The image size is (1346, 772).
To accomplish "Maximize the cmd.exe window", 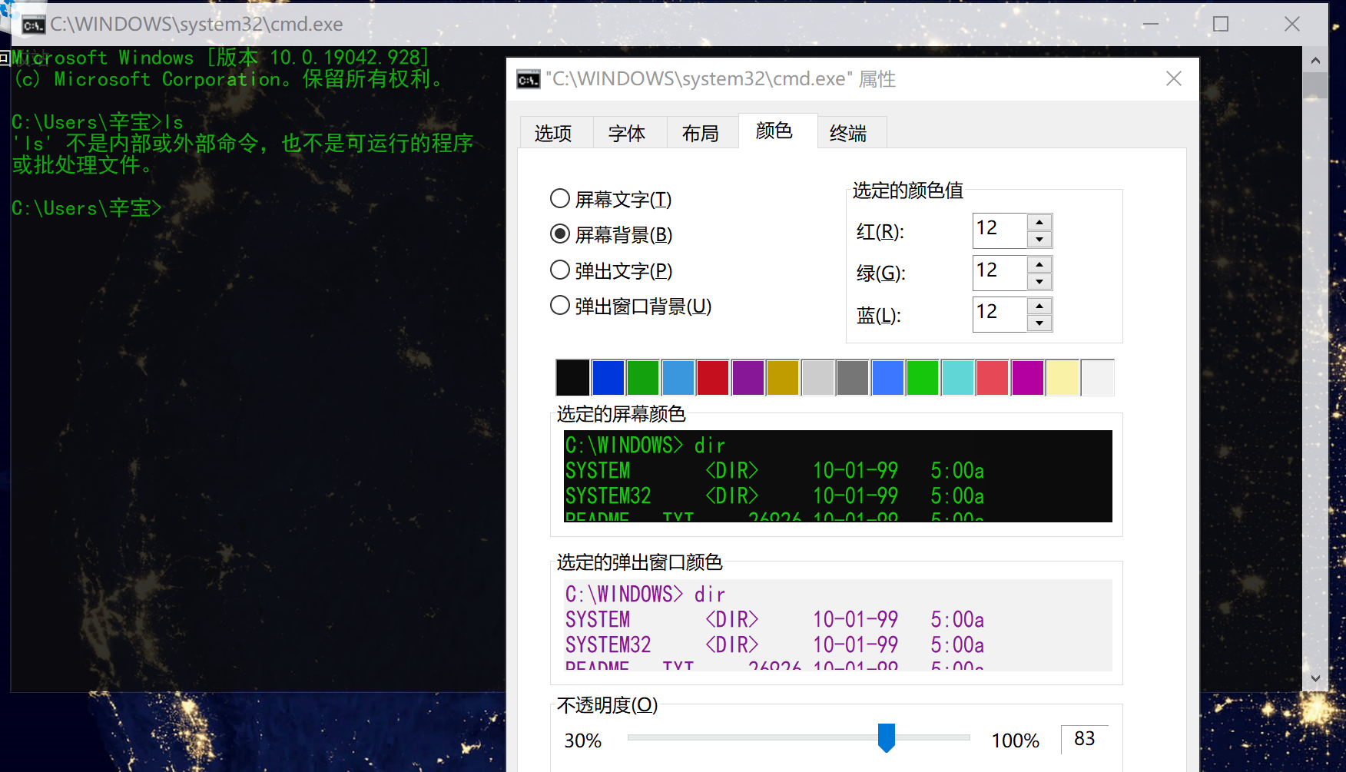I will [1221, 25].
